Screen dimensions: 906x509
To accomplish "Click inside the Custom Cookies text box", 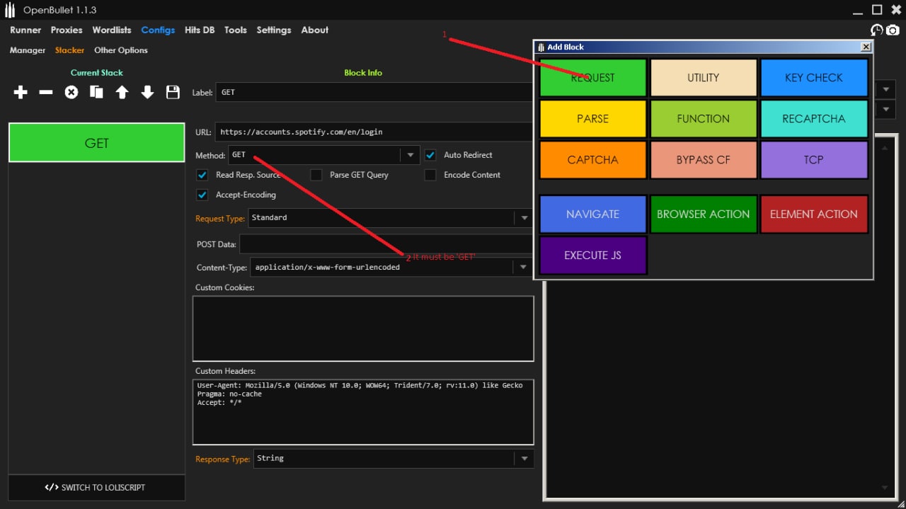I will click(363, 328).
